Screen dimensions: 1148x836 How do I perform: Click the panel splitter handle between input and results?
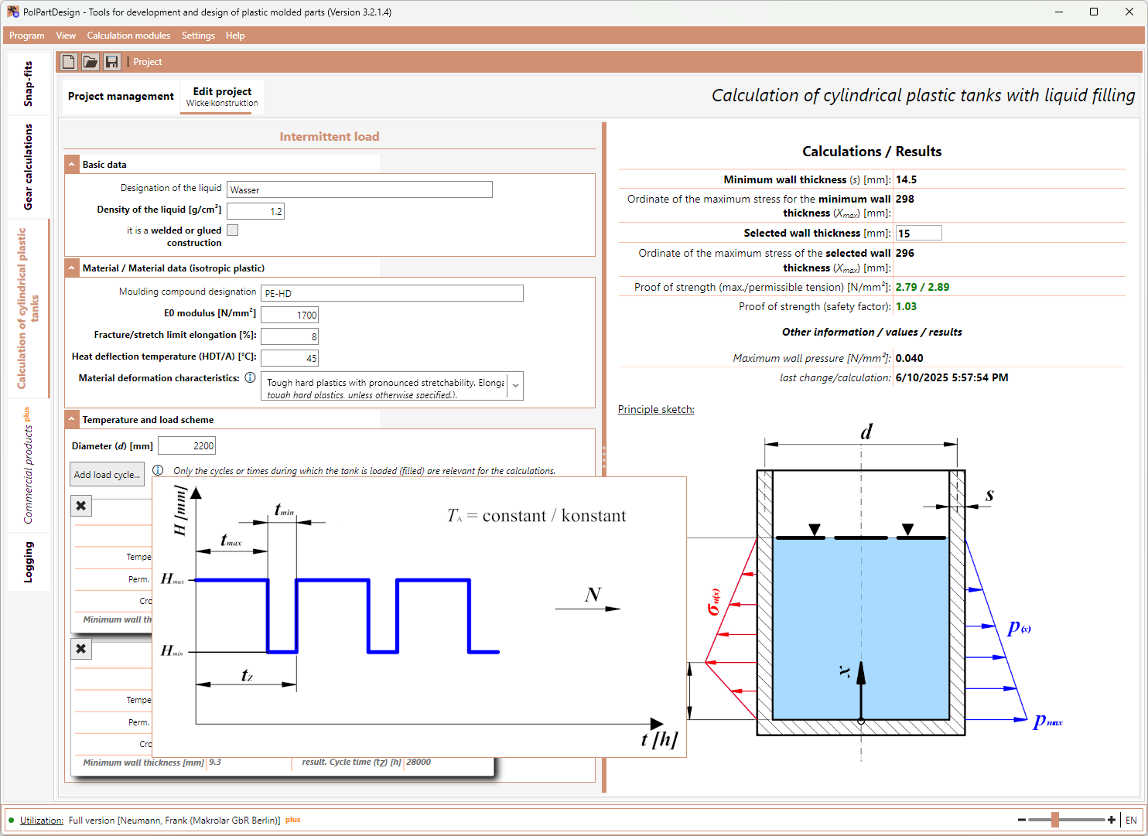click(x=604, y=458)
